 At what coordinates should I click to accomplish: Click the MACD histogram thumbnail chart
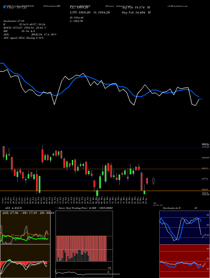tap(25, 261)
